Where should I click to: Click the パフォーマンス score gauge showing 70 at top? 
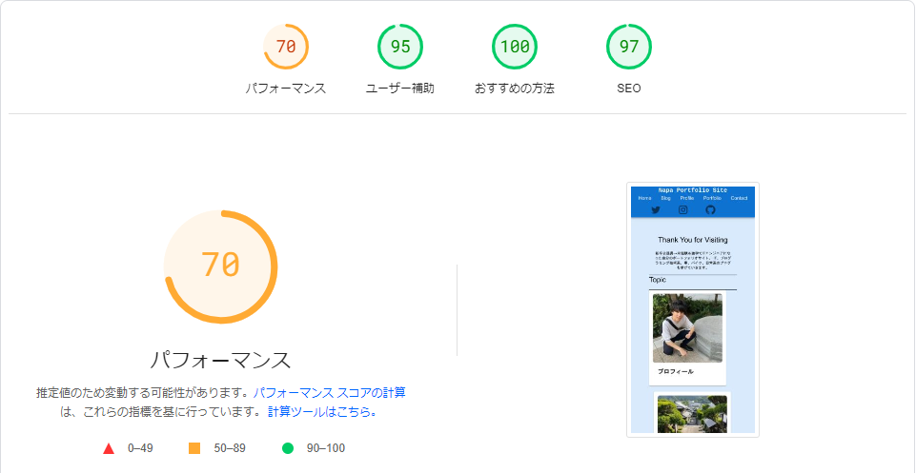(286, 47)
